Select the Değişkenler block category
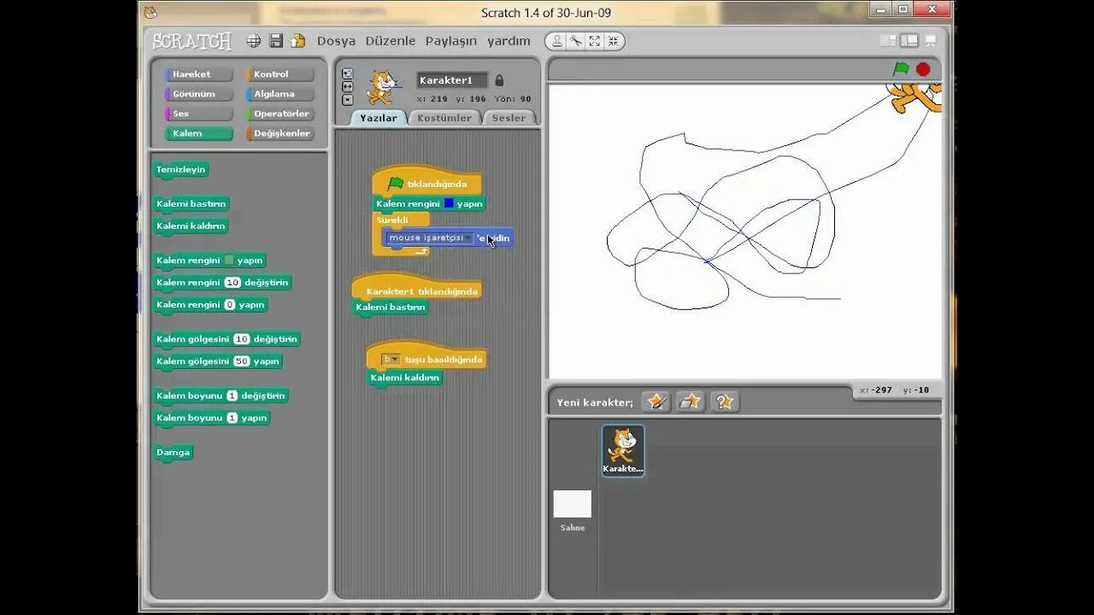 click(x=280, y=133)
